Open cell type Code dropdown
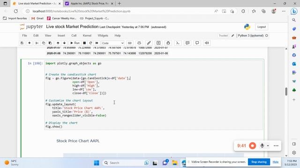 point(112,43)
